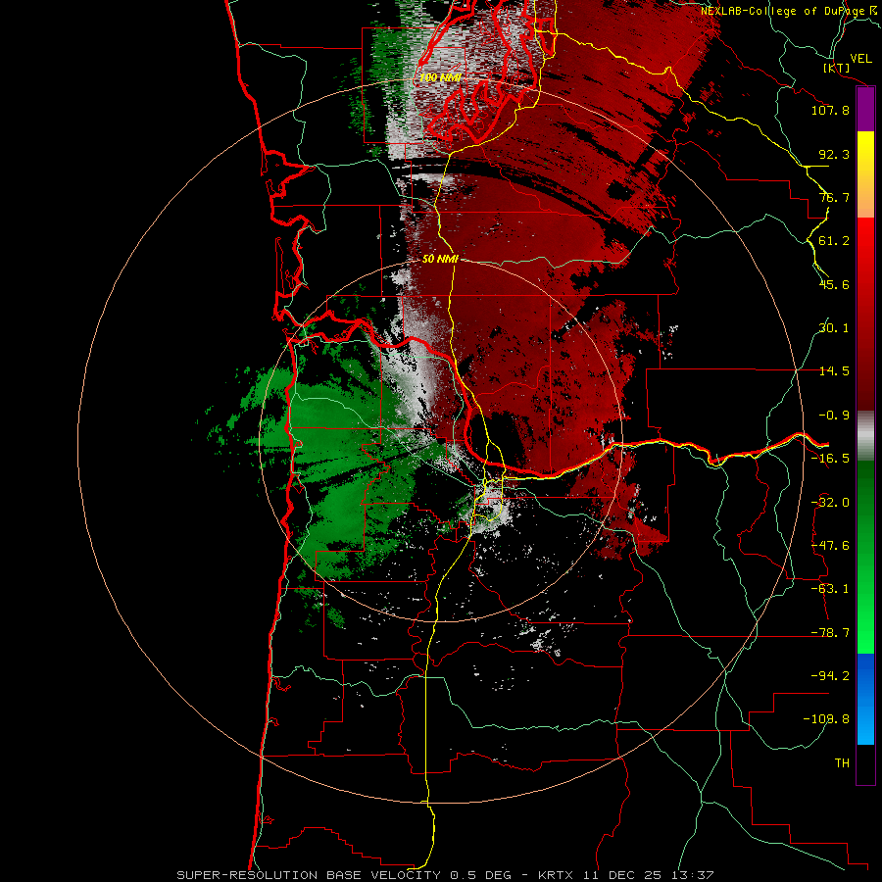The height and width of the screenshot is (882, 882).
Task: Click the gray near-zero color bar segment
Action: click(x=865, y=436)
